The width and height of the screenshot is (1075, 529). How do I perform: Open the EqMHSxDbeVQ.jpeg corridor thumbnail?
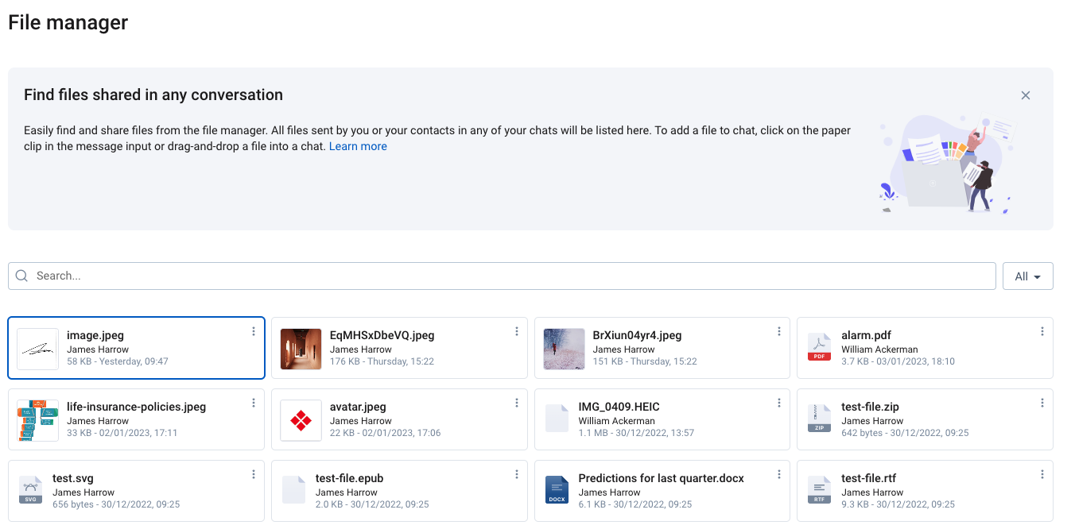(301, 349)
